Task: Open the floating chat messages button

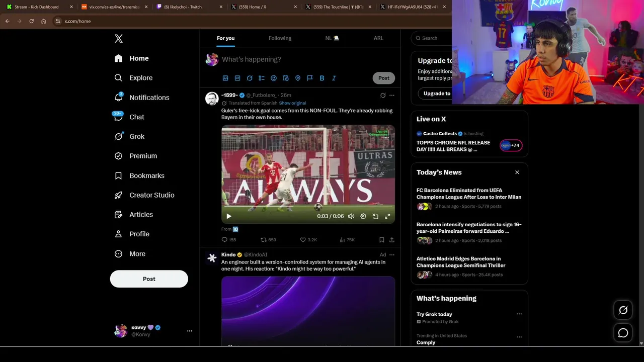Action: point(623,333)
